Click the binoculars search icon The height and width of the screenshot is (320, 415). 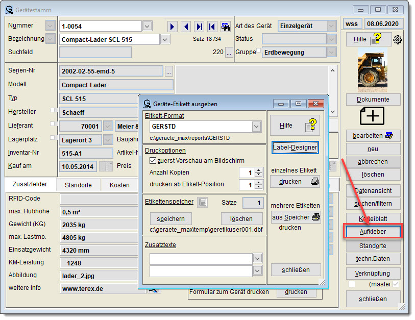tap(225, 26)
